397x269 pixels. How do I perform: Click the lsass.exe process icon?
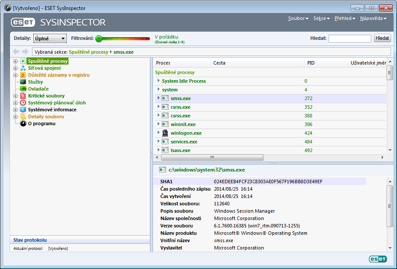pyautogui.click(x=165, y=150)
